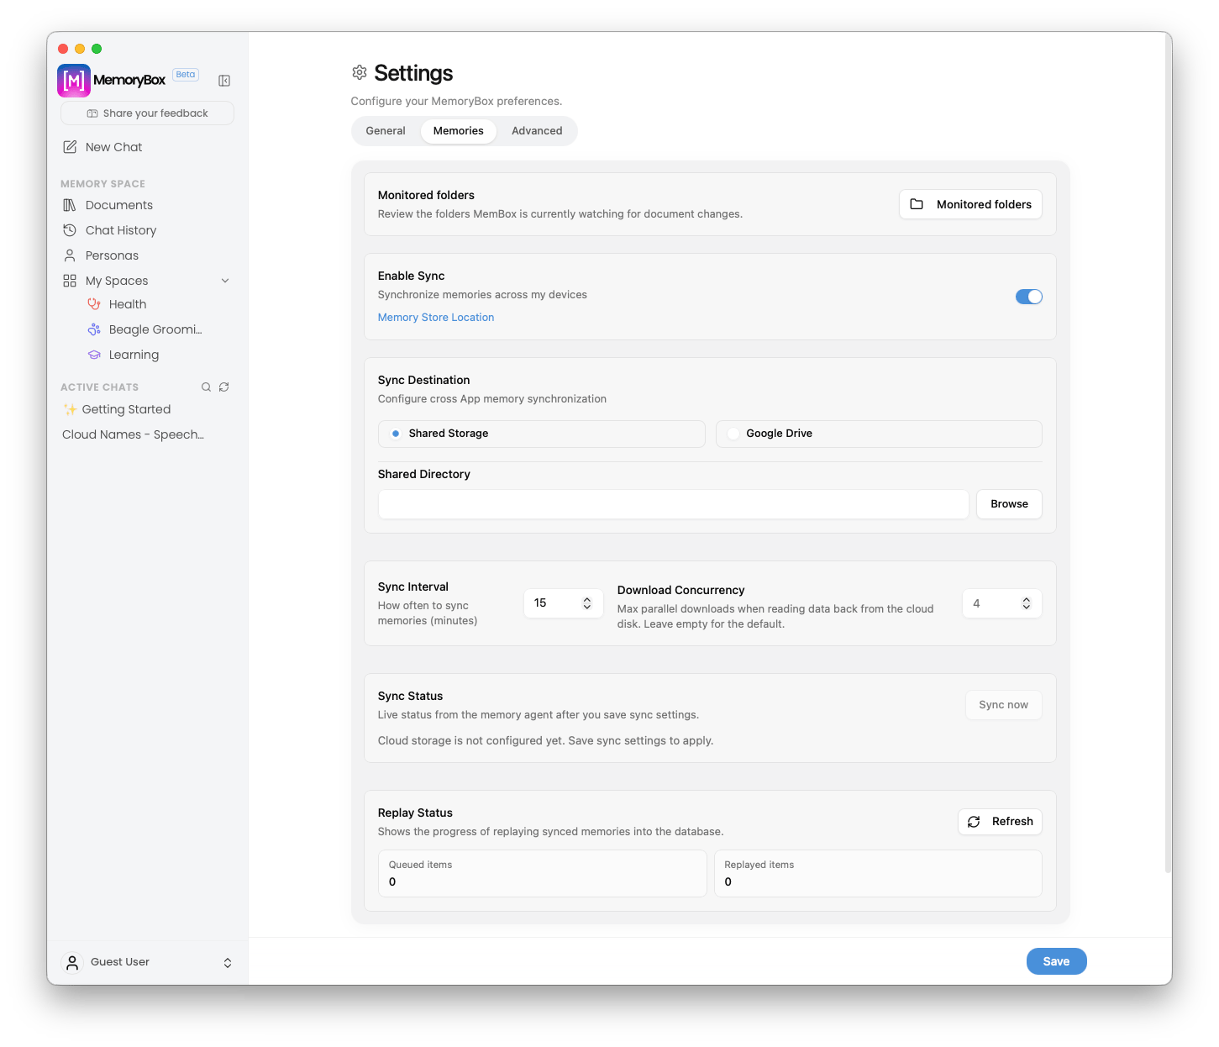Select the Memories tab
This screenshot has height=1047, width=1219.
point(459,131)
